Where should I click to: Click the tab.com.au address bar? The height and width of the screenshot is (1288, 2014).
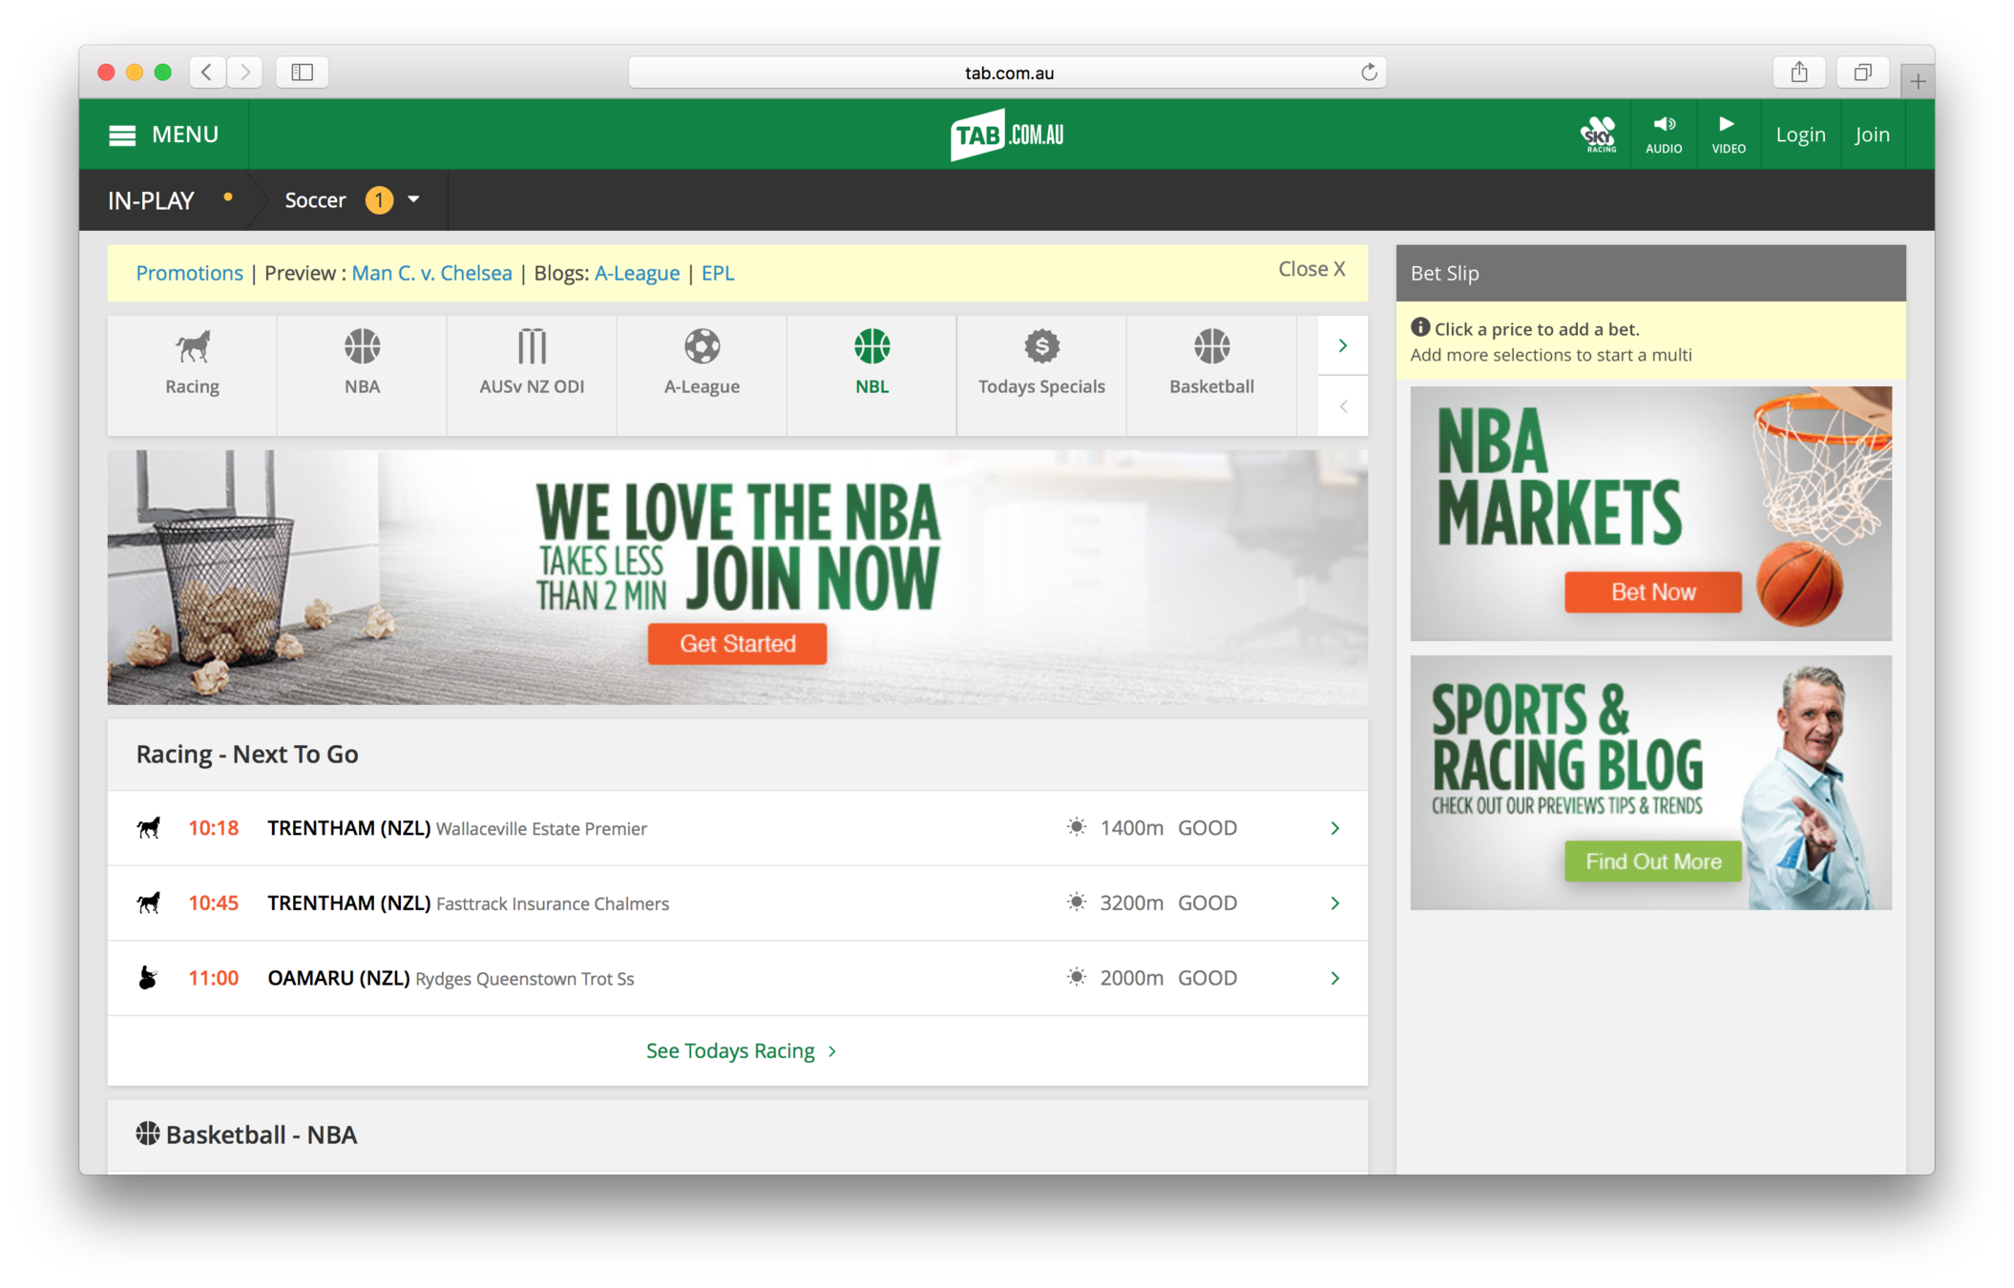(1007, 73)
